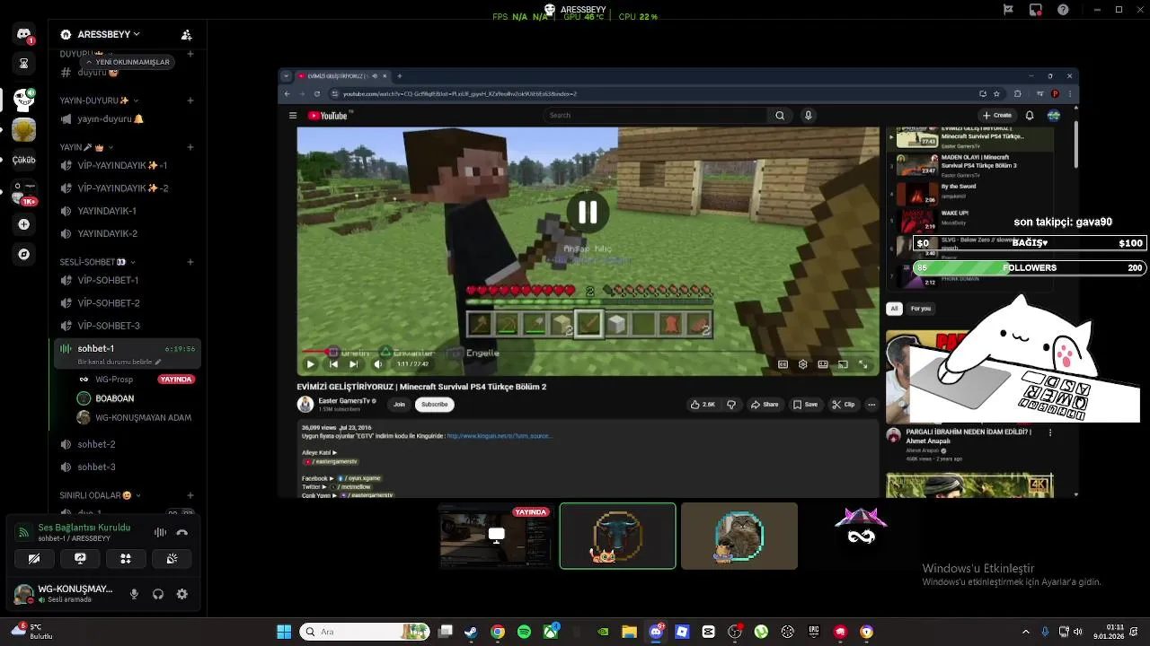Open Spotify from the Windows taskbar
The image size is (1150, 646).
tap(524, 632)
